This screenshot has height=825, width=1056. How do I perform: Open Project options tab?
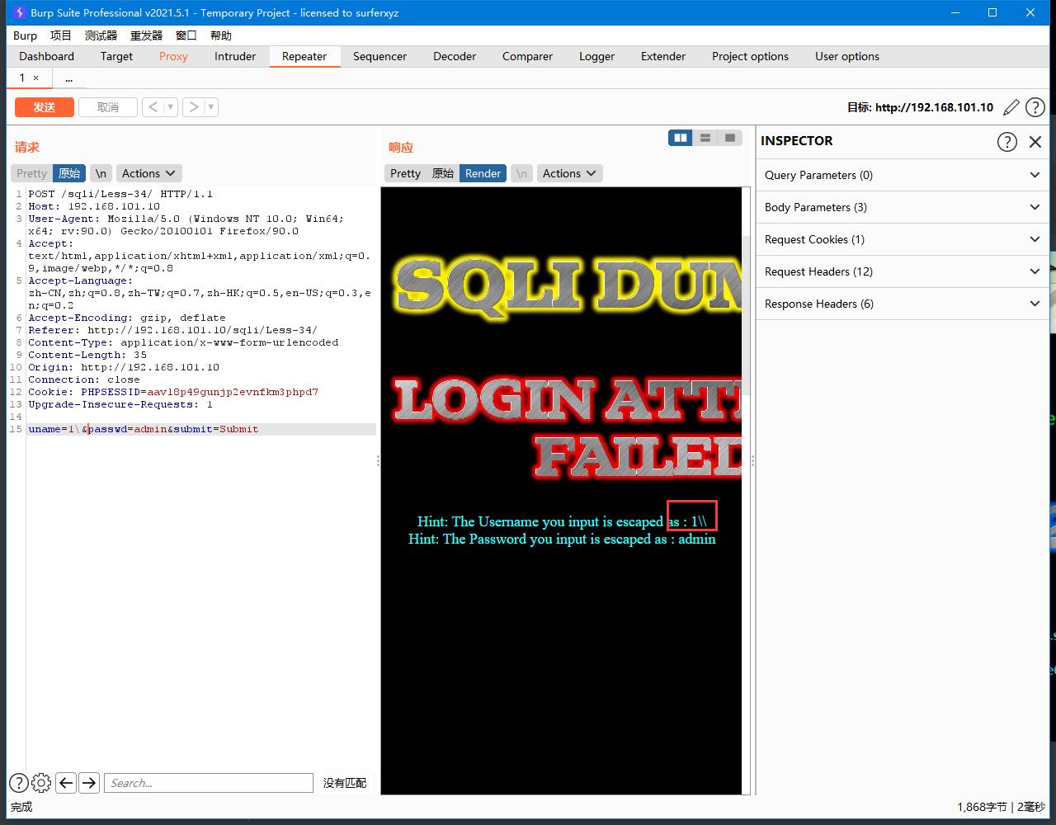pos(750,56)
